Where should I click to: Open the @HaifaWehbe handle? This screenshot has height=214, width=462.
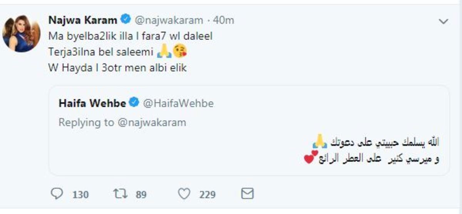click(x=178, y=103)
